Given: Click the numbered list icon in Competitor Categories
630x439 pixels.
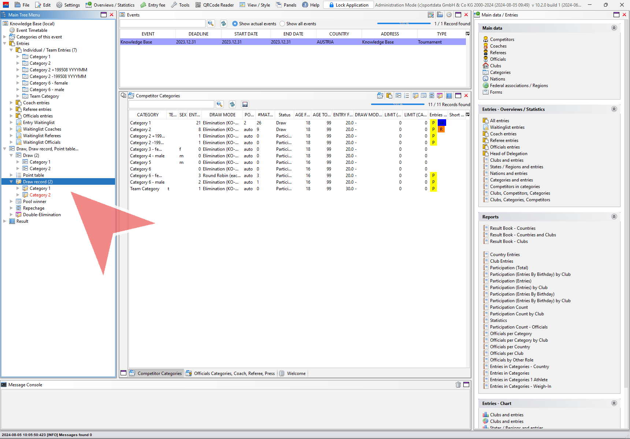Looking at the screenshot, I should click(x=407, y=96).
